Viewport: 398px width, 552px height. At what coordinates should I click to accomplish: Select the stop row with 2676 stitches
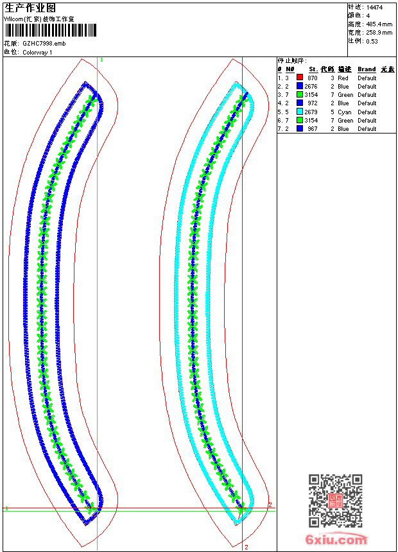[x=336, y=86]
